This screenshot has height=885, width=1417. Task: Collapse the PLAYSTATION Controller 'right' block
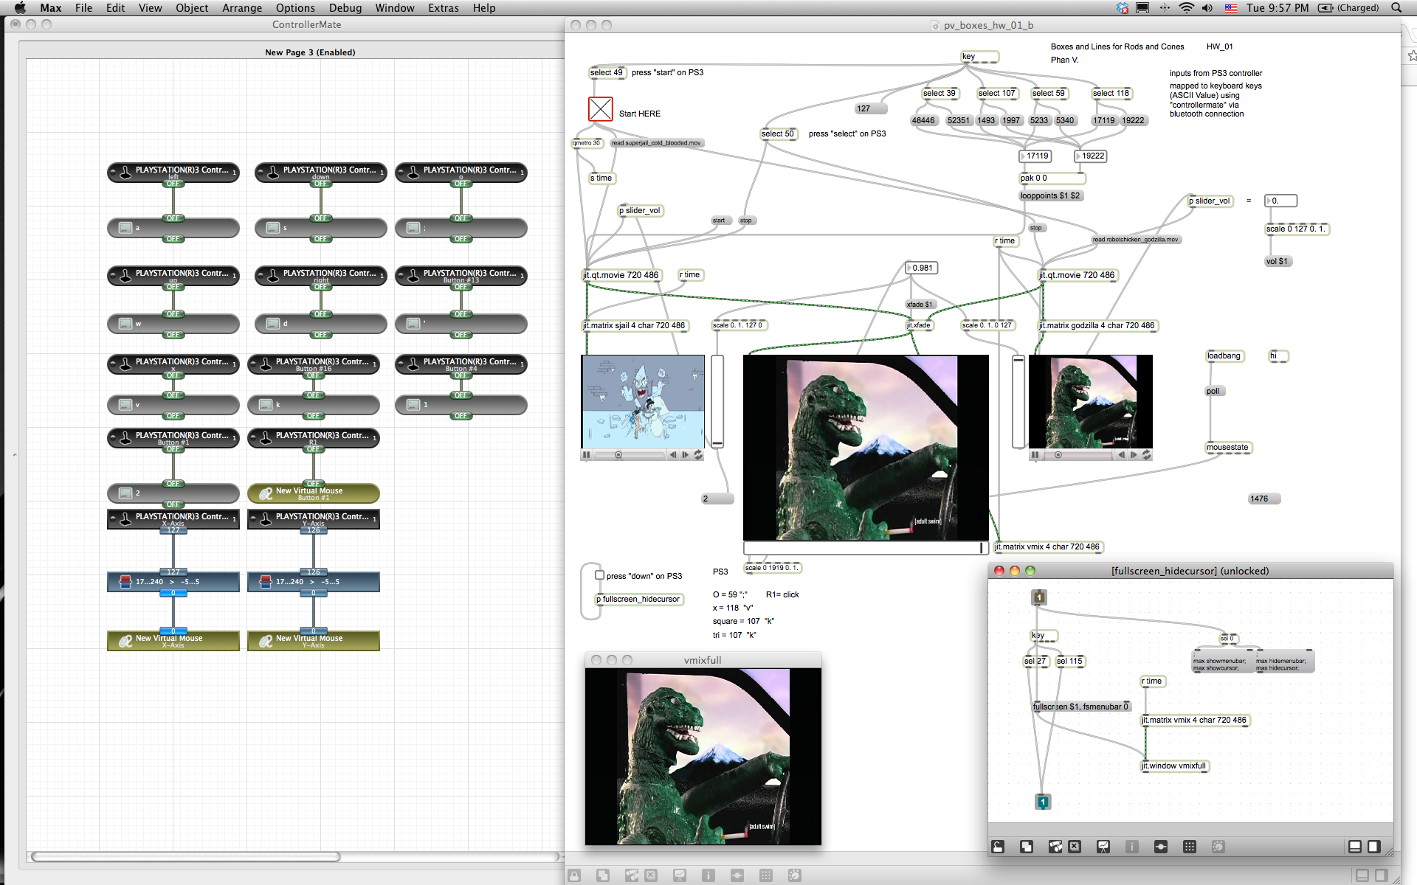coord(261,275)
